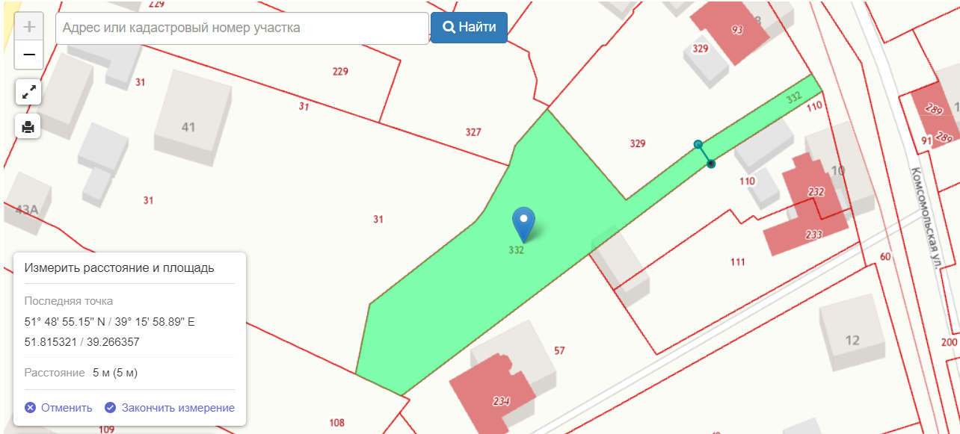Click the magnifier icon in Найти button

(449, 27)
